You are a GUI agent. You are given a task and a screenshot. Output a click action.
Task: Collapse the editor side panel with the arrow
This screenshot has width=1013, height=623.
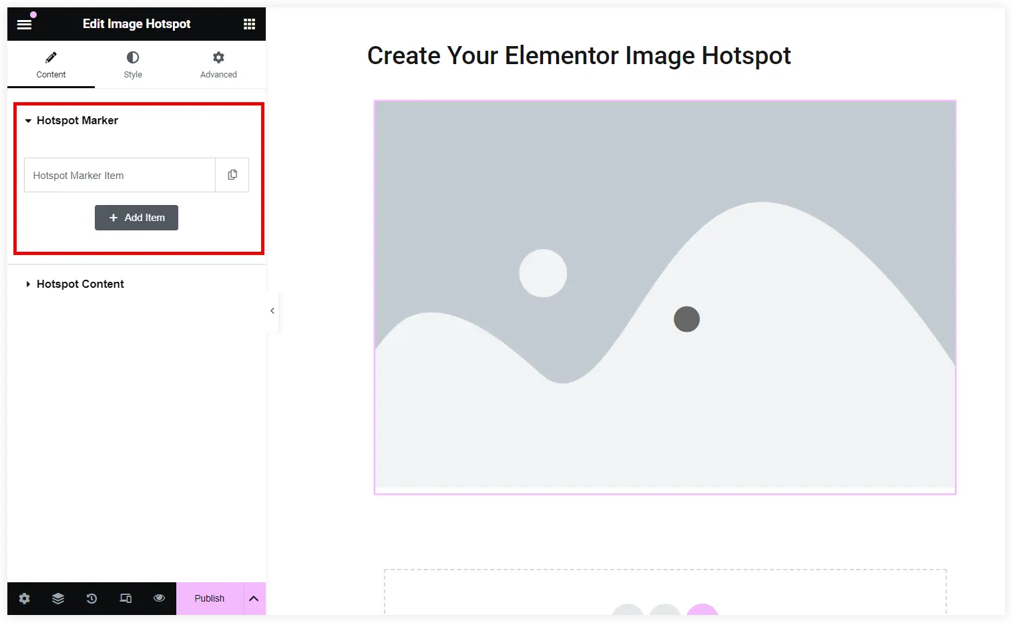pos(272,310)
